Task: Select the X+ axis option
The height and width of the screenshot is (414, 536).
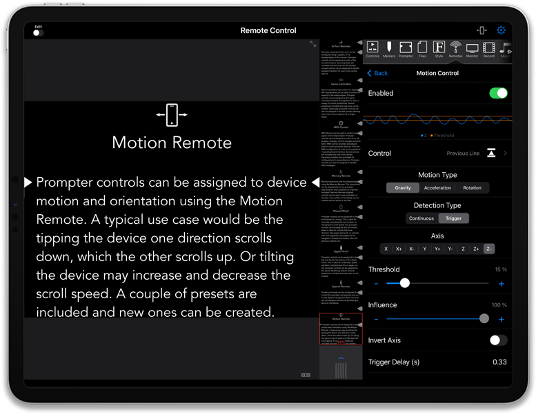Action: [x=399, y=249]
